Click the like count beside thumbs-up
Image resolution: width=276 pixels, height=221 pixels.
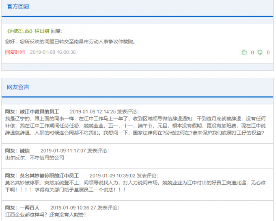(x=252, y=53)
